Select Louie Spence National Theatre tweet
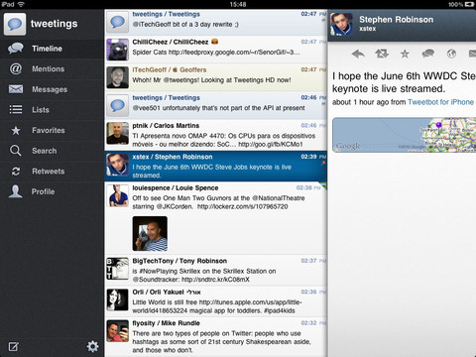Image resolution: width=476 pixels, height=357 pixels. point(216,218)
